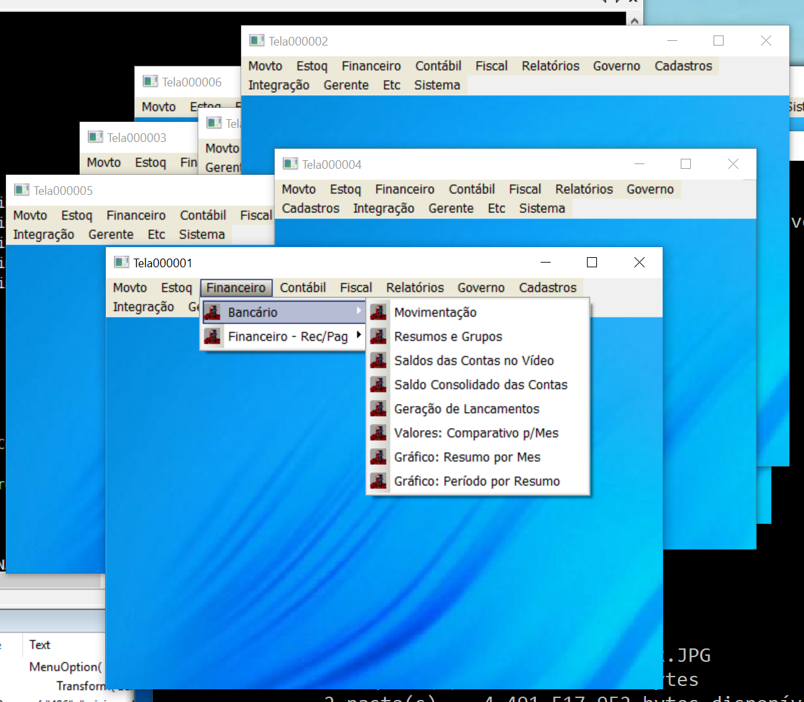This screenshot has height=702, width=804.
Task: Click the Tela000002 window title icon
Action: (x=257, y=41)
